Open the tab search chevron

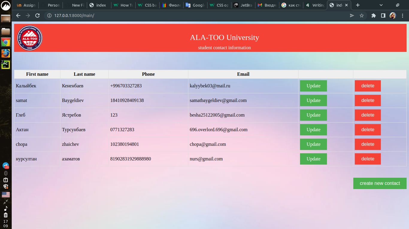point(381,5)
